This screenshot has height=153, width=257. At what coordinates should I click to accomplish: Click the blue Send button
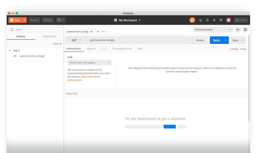coord(216,40)
